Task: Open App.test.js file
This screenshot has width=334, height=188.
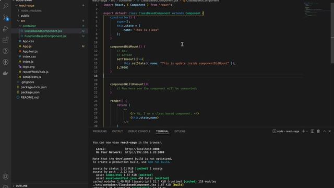Action: click(30, 51)
